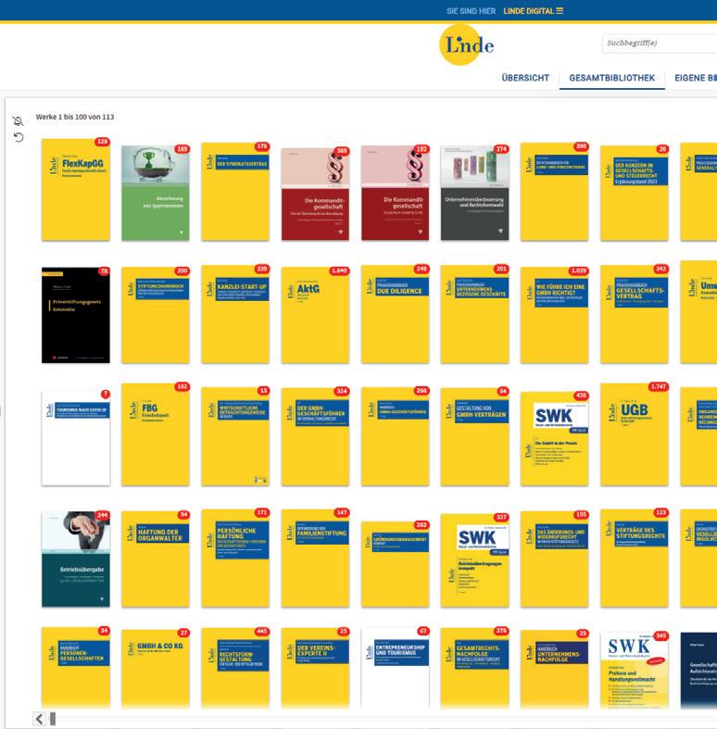The width and height of the screenshot is (717, 729).
Task: Click the red 1.039 badge on GmbH richtig book
Action: (578, 270)
